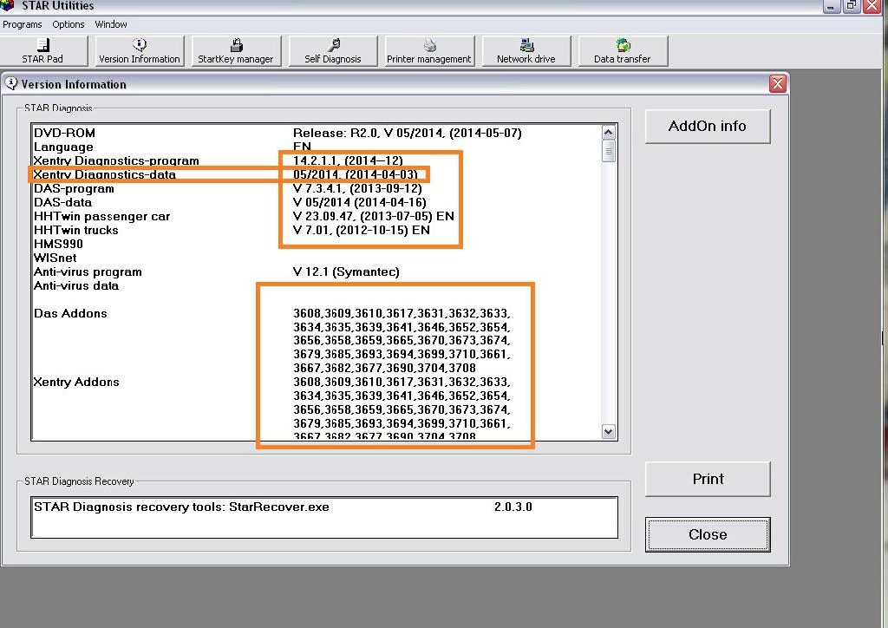The width and height of the screenshot is (888, 628).
Task: Minimize the STAR Utilities window
Action: coord(831,6)
